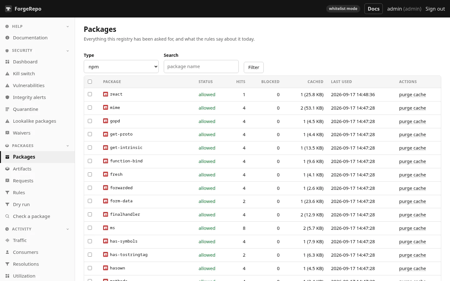The height and width of the screenshot is (281, 450).
Task: Click the Filter button
Action: [x=254, y=67]
